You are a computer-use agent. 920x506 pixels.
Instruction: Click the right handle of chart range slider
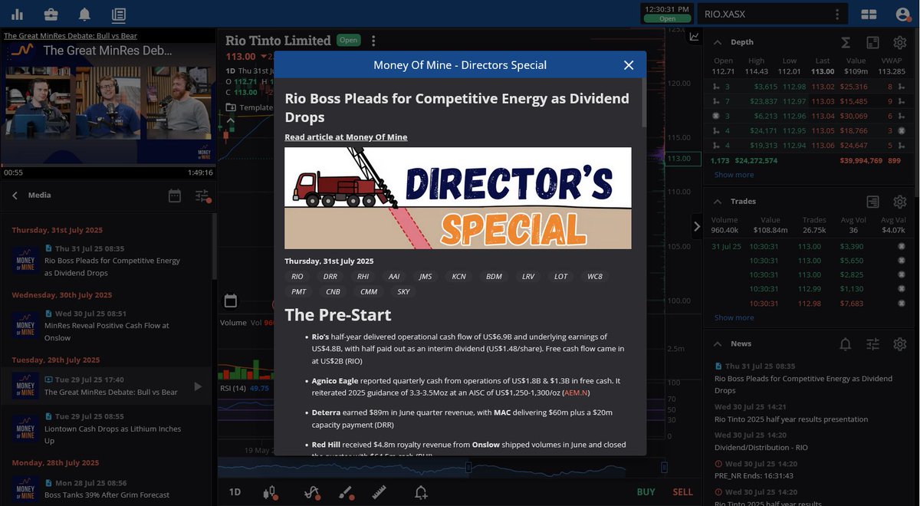tap(665, 466)
